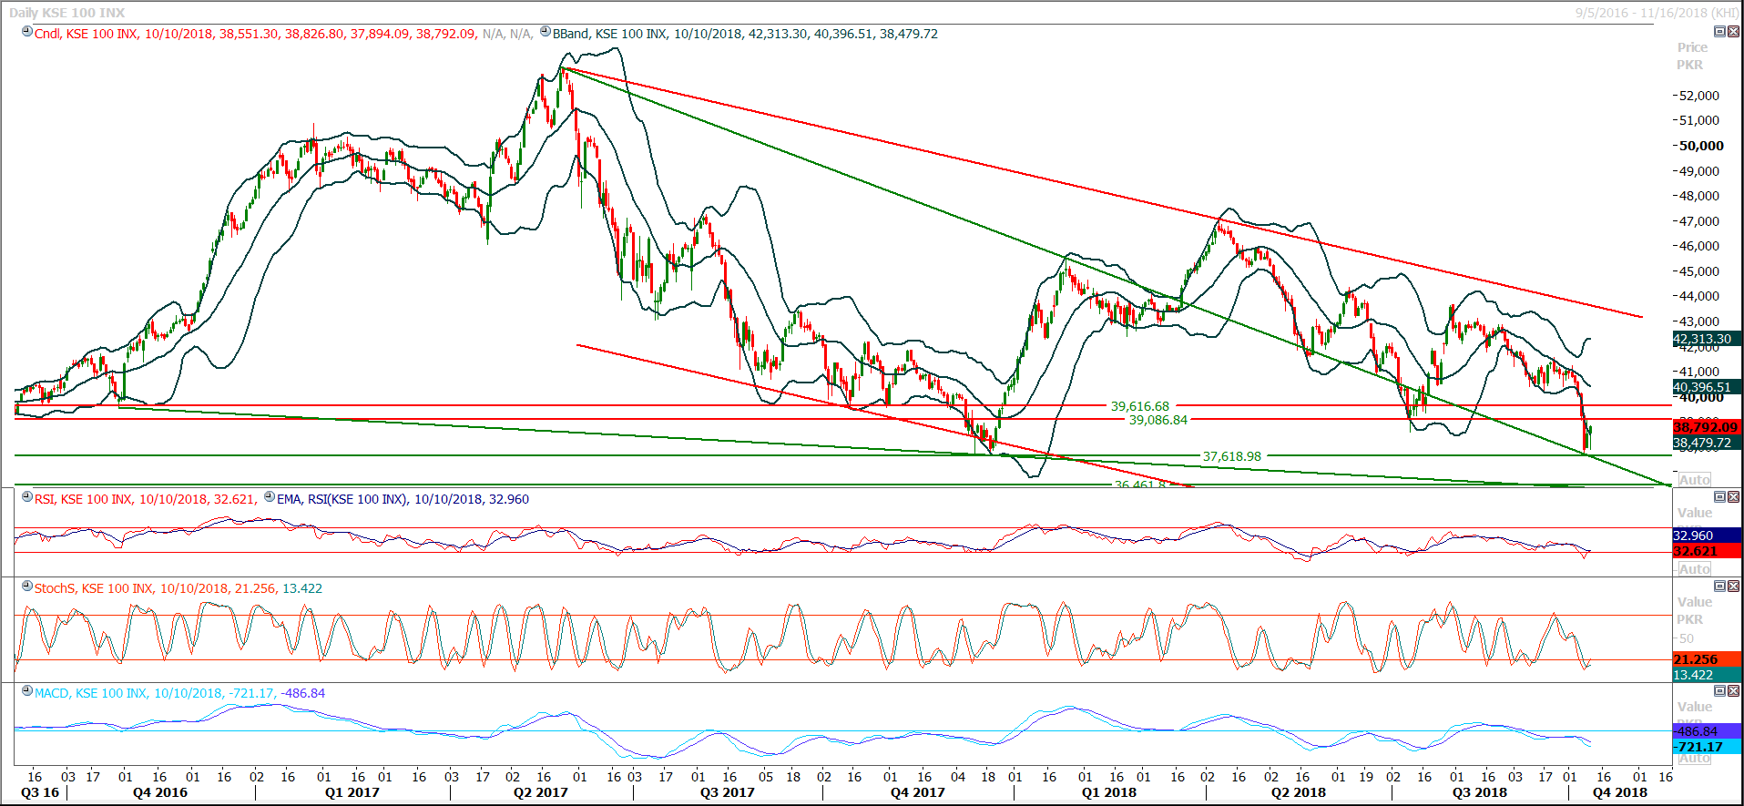Click the Q1 2017 quarter label
Viewport: 1744px width, 806px height.
(x=352, y=792)
